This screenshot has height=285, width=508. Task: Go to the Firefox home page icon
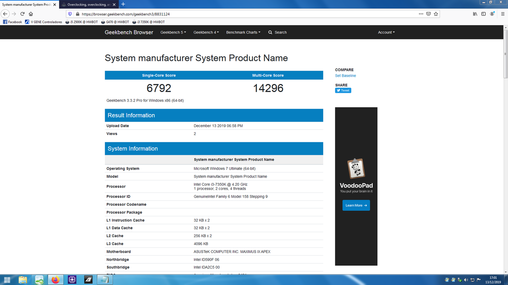[x=31, y=14]
